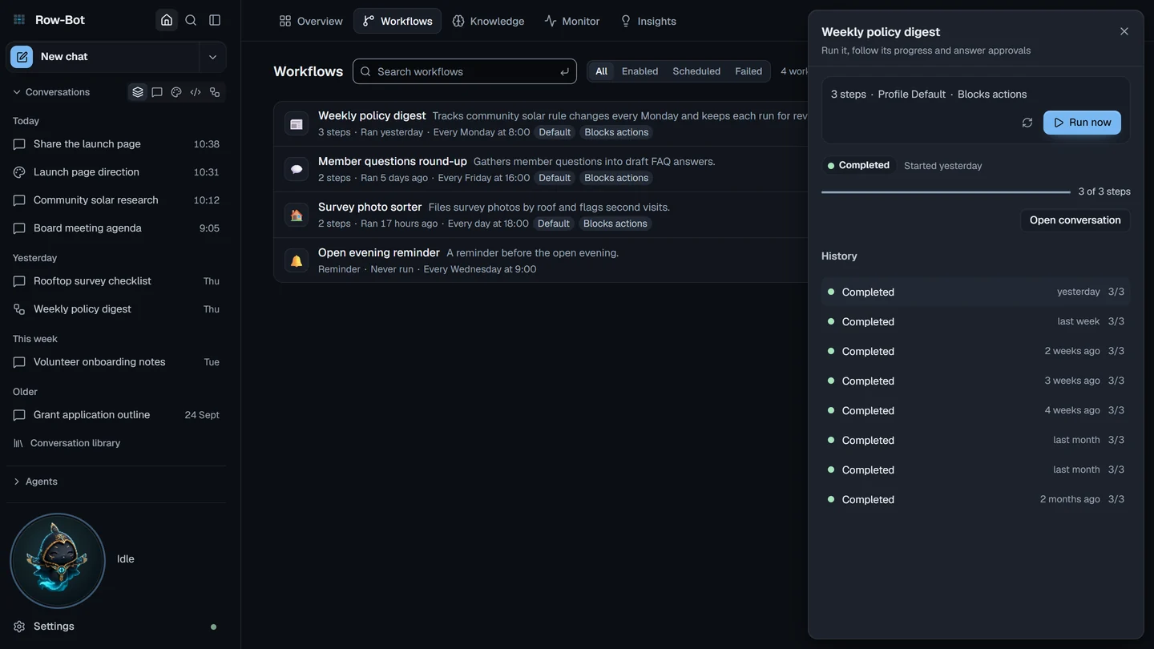Open the history run from 3 weeks ago
Image resolution: width=1154 pixels, height=649 pixels.
[976, 381]
